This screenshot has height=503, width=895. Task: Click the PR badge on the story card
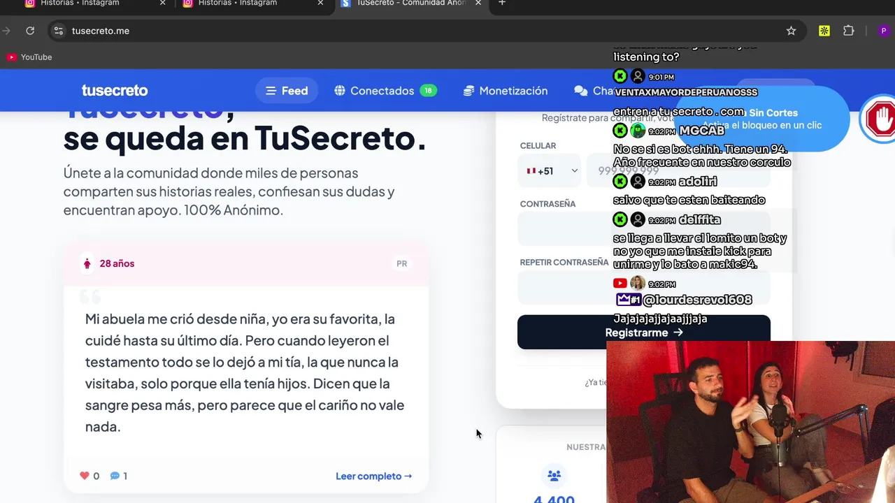coord(402,263)
